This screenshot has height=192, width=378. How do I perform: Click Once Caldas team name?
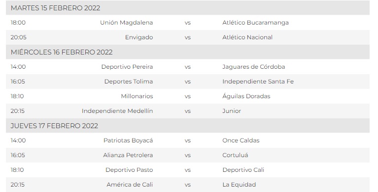241,140
